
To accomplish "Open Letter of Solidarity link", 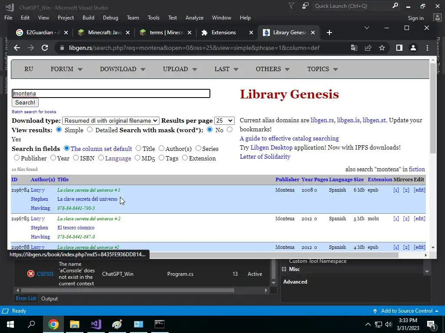I will click(x=265, y=157).
